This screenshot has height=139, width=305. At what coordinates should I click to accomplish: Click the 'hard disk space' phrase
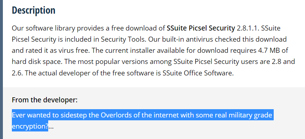pyautogui.click(x=36, y=62)
